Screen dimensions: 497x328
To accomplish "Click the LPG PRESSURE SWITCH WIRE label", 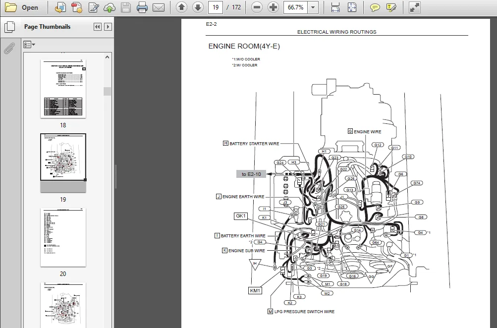I will pos(304,312).
